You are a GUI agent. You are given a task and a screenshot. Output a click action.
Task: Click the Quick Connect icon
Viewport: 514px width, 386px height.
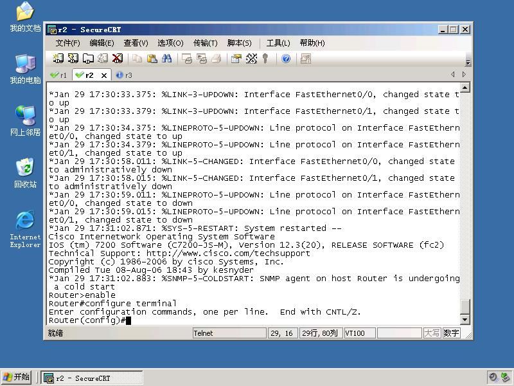(x=73, y=59)
